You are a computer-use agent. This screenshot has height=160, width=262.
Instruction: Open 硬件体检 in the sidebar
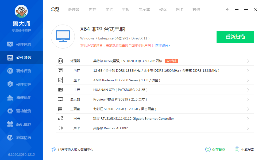click(21, 44)
